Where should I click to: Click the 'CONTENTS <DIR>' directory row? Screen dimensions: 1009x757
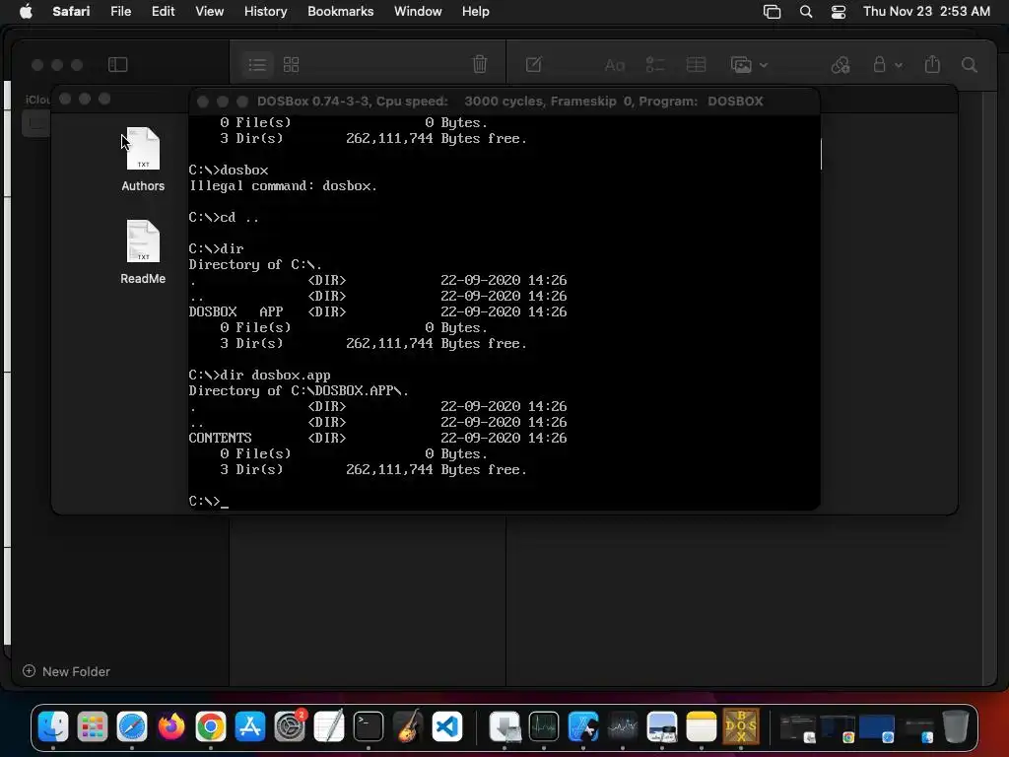tap(377, 438)
